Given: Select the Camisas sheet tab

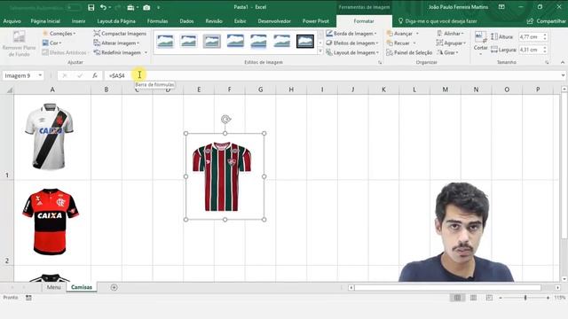Looking at the screenshot, I should (x=82, y=287).
